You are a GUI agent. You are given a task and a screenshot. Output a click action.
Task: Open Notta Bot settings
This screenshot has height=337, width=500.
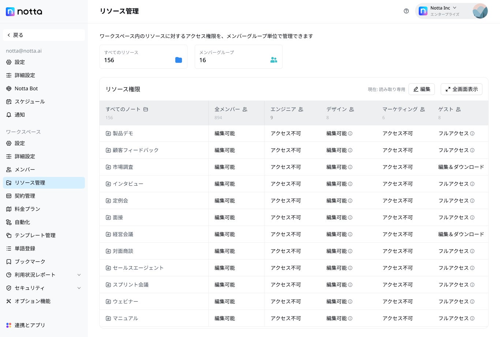tap(44, 88)
